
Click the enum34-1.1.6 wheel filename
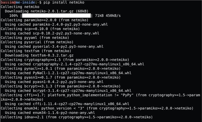pos(64,113)
